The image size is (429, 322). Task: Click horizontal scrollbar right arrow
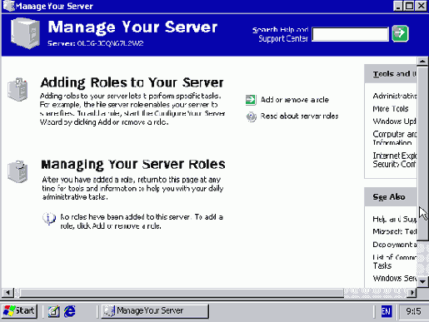tap(412, 293)
